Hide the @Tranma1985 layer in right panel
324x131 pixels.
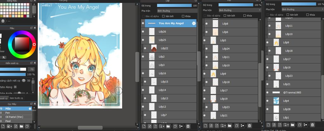pyautogui.click(x=267, y=93)
